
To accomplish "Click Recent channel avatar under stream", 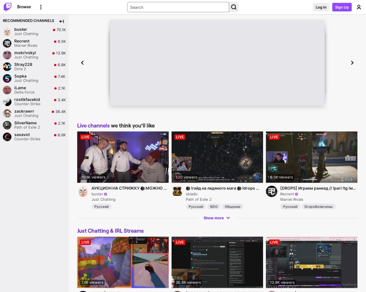I will pyautogui.click(x=271, y=191).
